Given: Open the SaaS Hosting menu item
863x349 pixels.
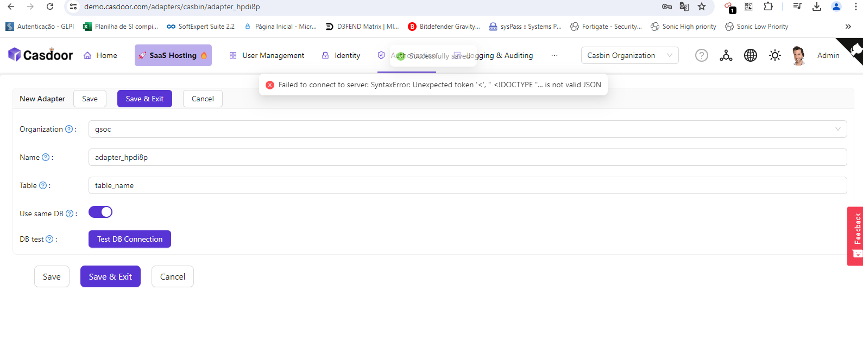Looking at the screenshot, I should [173, 55].
